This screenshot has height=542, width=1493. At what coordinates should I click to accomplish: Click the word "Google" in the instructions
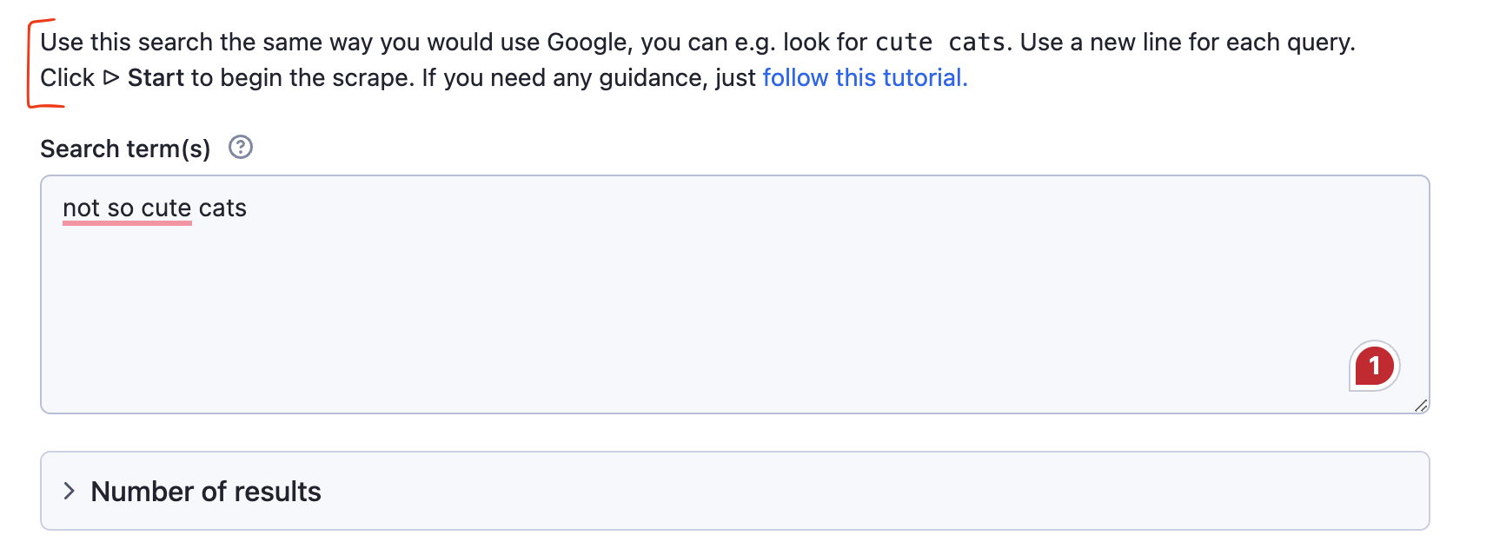(587, 43)
